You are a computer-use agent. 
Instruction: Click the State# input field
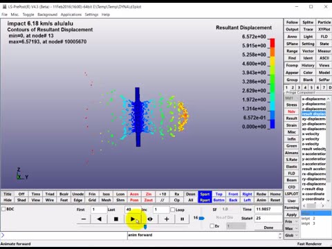268,218
